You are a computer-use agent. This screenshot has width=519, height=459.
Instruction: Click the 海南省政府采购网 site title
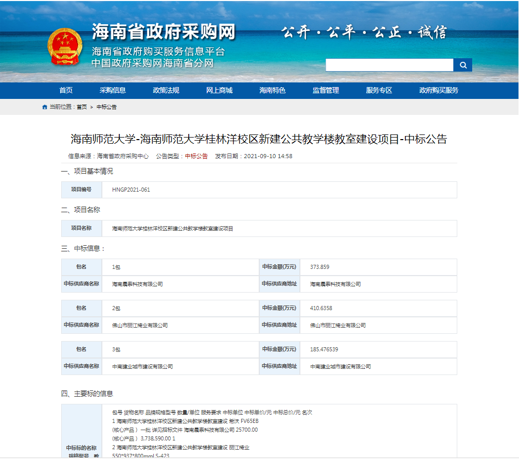(164, 32)
